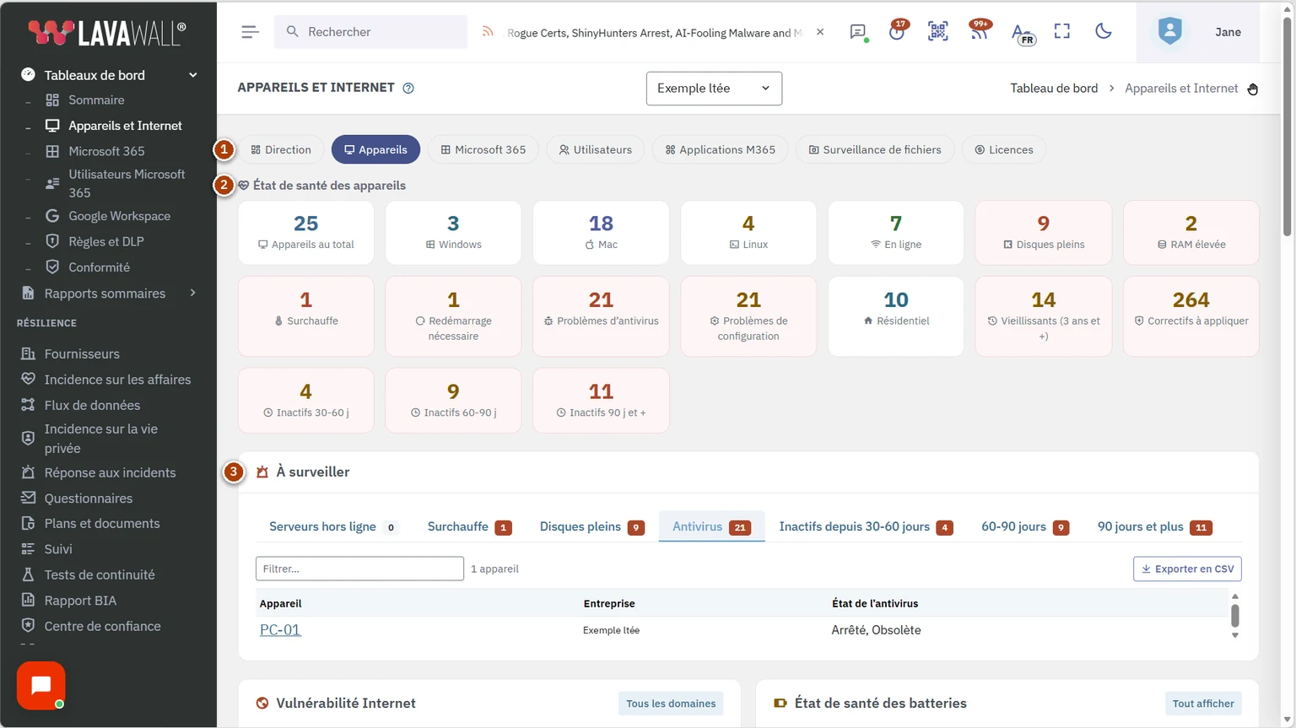Open Règles et DLP in the sidebar
This screenshot has height=728, width=1296.
(106, 241)
